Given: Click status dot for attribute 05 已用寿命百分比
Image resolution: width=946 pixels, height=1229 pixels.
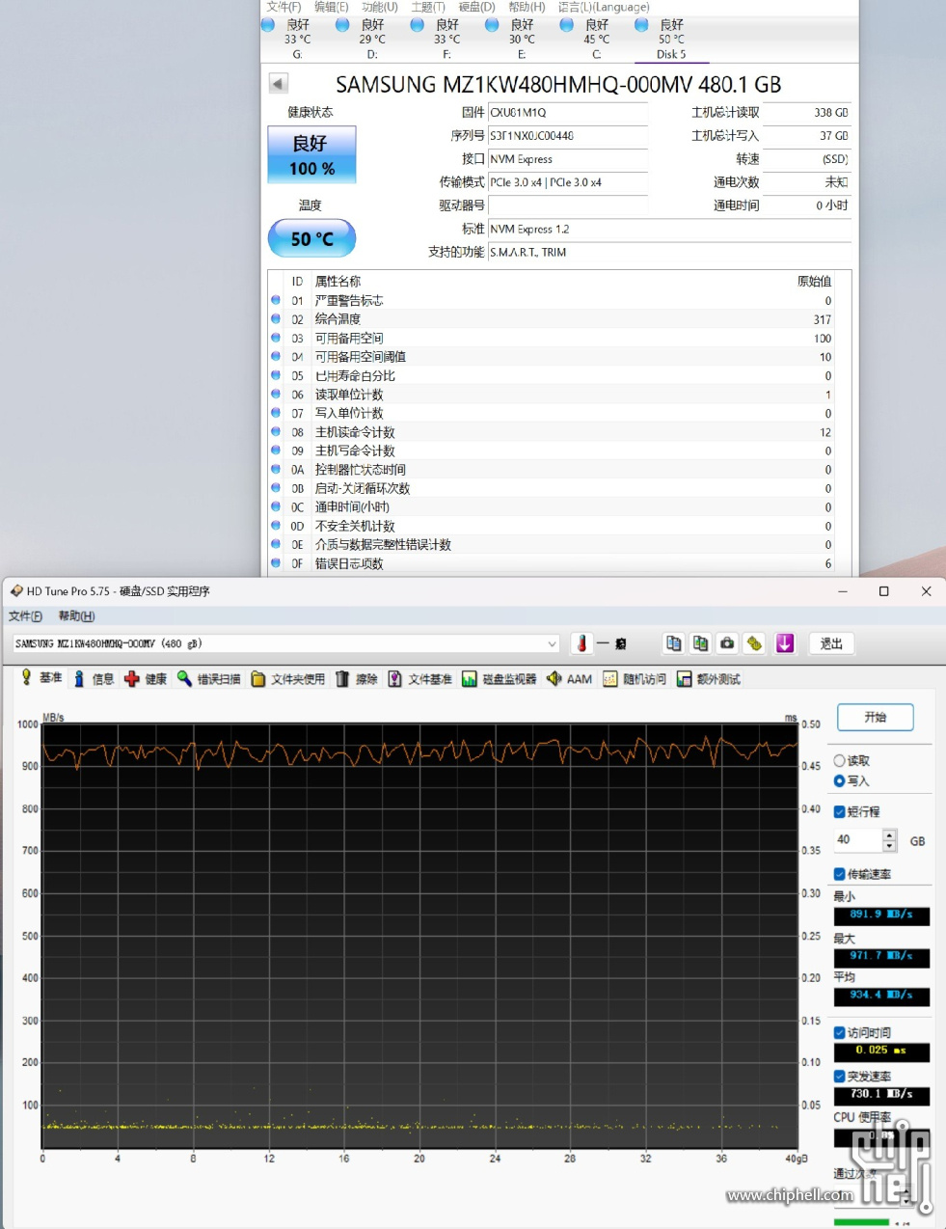Looking at the screenshot, I should 276,376.
